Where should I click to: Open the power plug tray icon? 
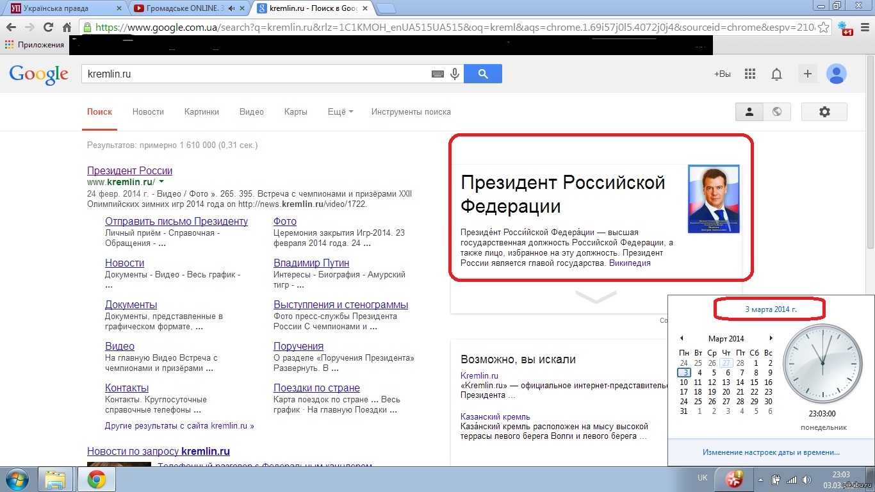tap(776, 479)
